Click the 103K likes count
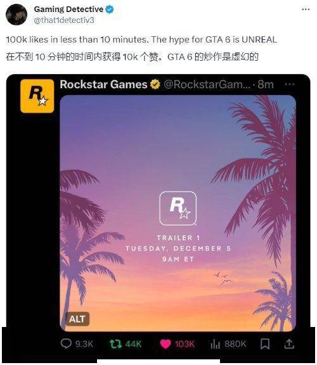Viewport: 317px width, 365px height. click(x=184, y=344)
